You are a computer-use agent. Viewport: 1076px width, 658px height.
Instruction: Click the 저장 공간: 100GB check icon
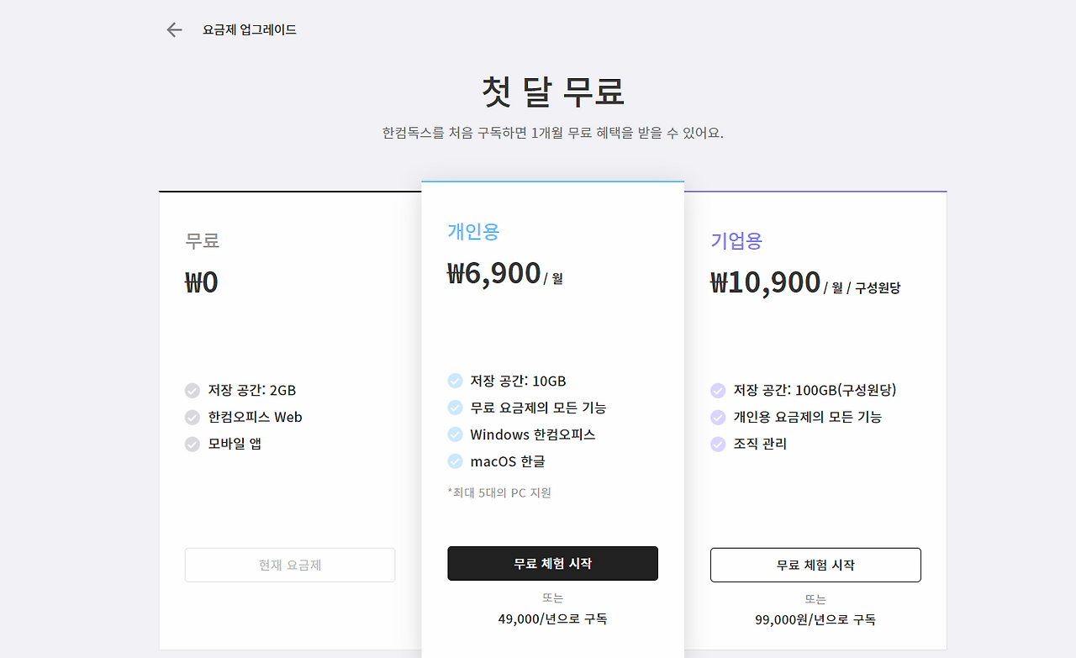[x=718, y=390]
